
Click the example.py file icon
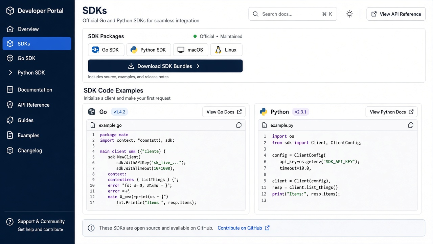(265, 125)
